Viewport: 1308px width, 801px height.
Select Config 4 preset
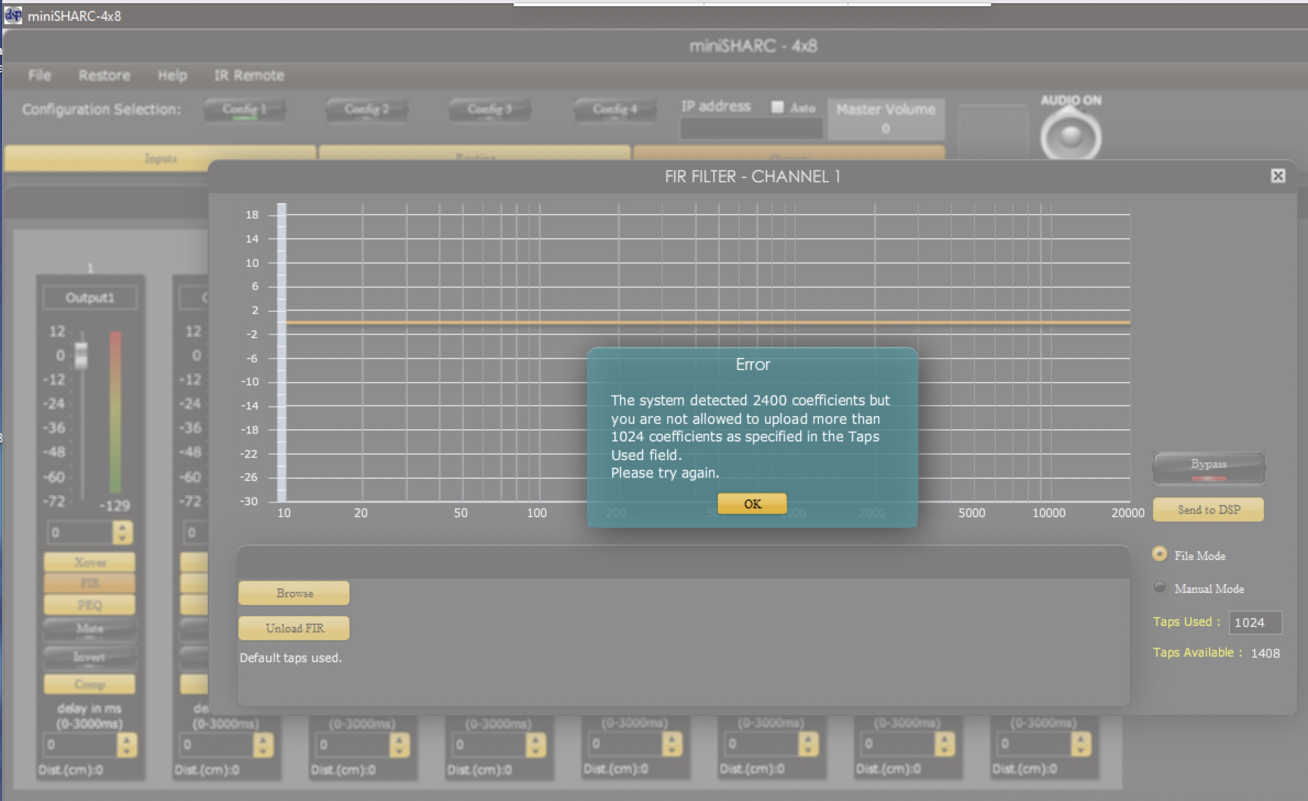(x=615, y=109)
